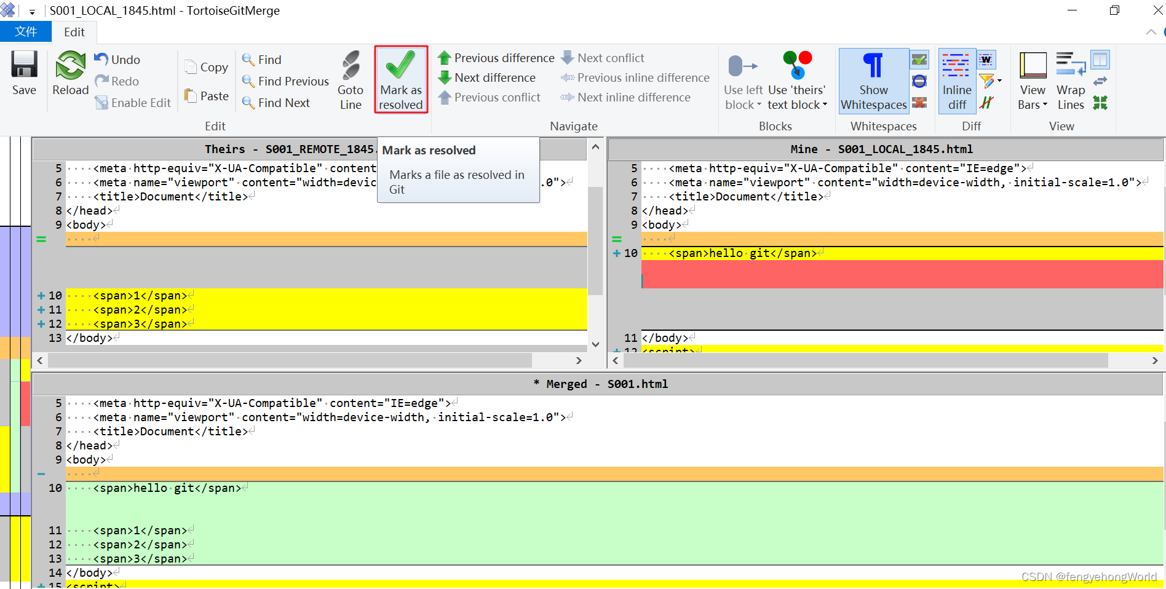Viewport: 1166px width, 589px height.
Task: Go to Previous conflict
Action: [489, 97]
